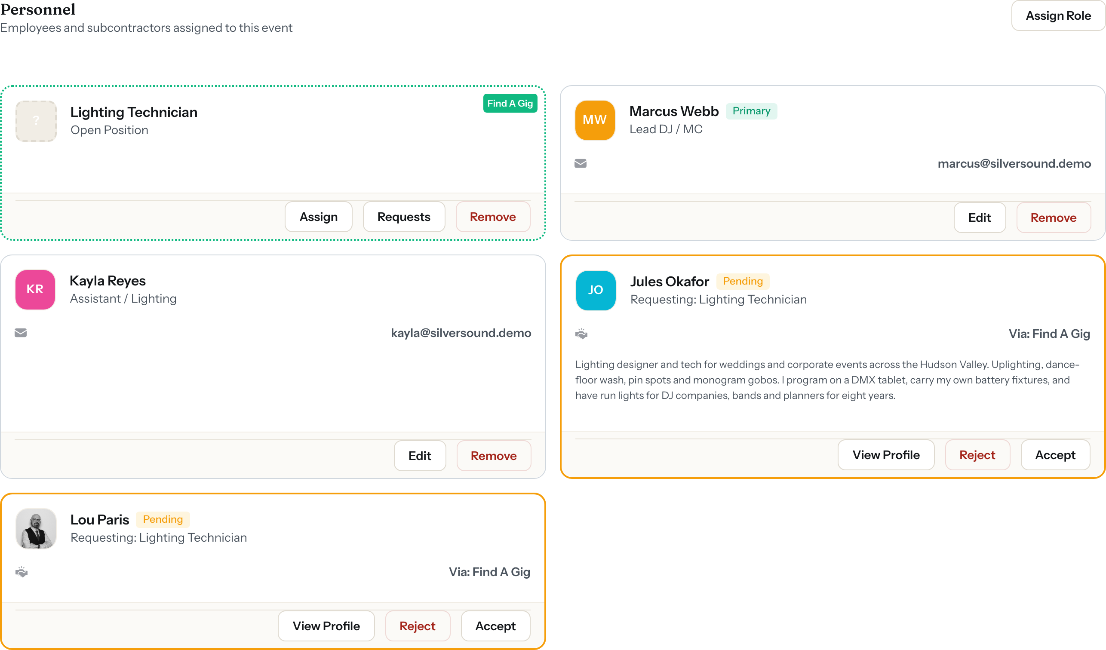Click the handshake icon on Jules Okafor's card
Screen dimensions: 1106x650
pos(581,334)
